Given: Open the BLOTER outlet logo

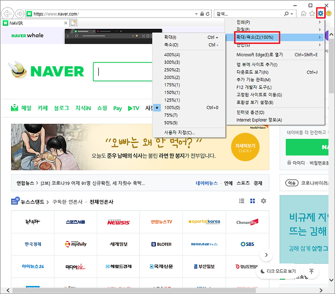Looking at the screenshot, I should [161, 244].
